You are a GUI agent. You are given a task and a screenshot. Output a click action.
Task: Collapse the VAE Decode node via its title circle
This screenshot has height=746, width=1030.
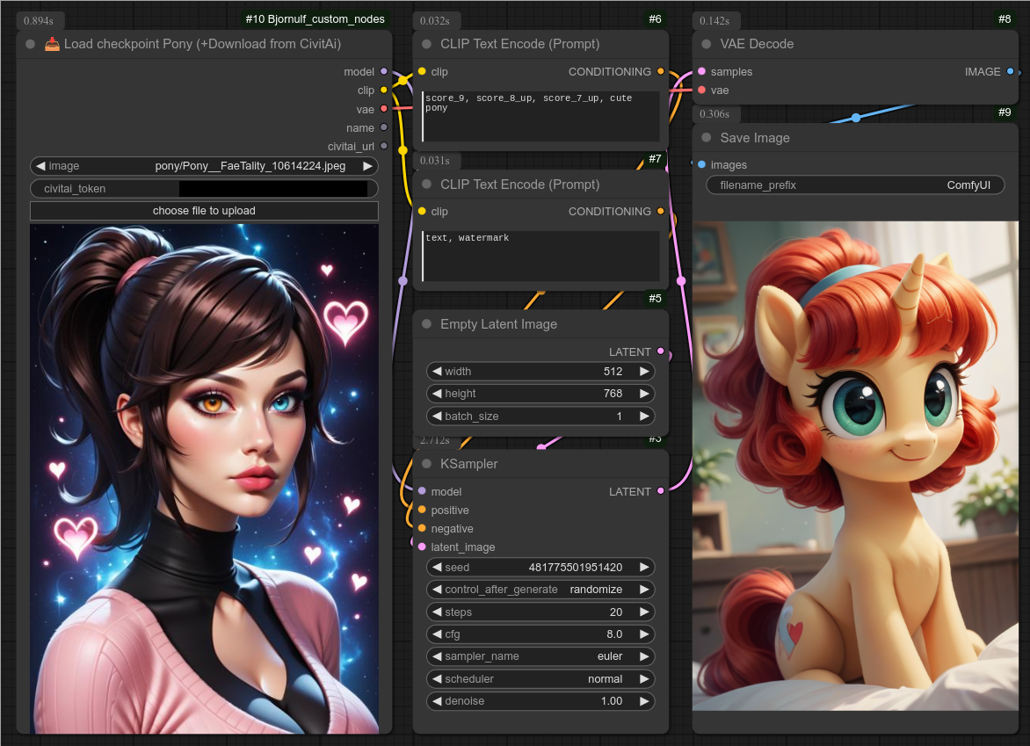pyautogui.click(x=704, y=43)
